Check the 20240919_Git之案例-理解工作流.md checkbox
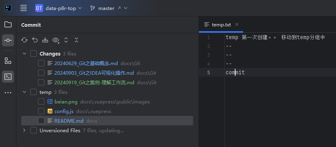 41,82
